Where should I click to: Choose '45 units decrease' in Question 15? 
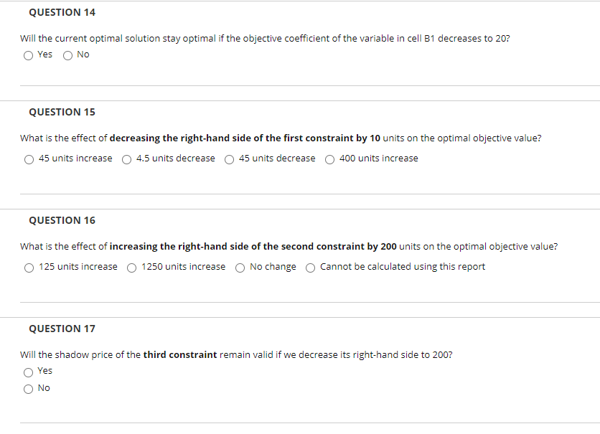(228, 159)
